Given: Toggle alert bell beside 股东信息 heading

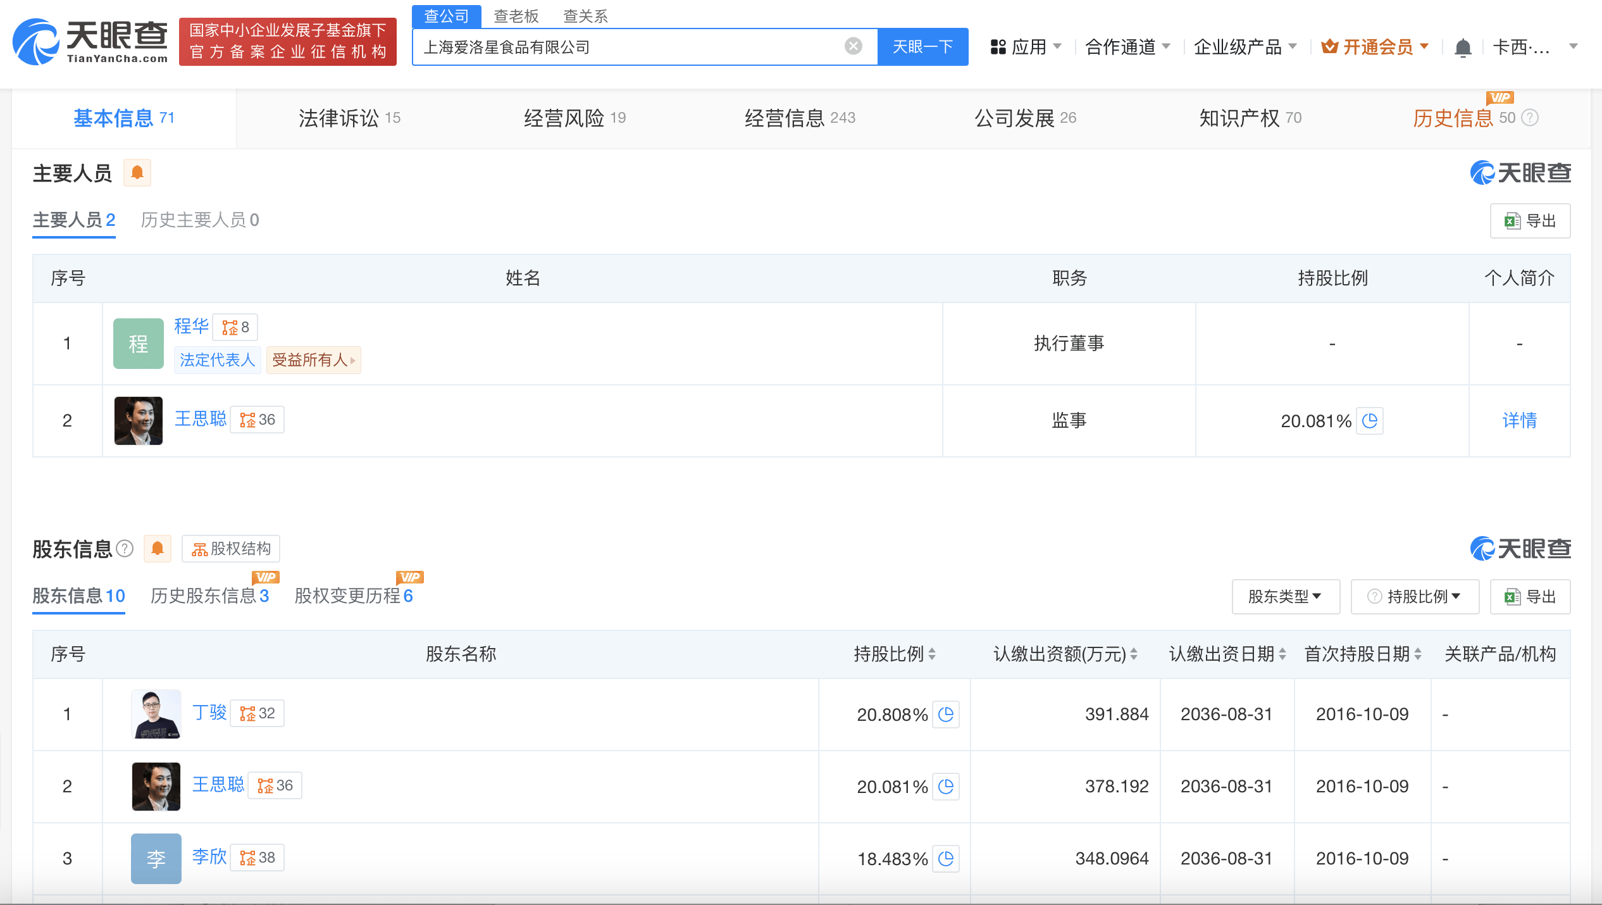Looking at the screenshot, I should point(158,549).
